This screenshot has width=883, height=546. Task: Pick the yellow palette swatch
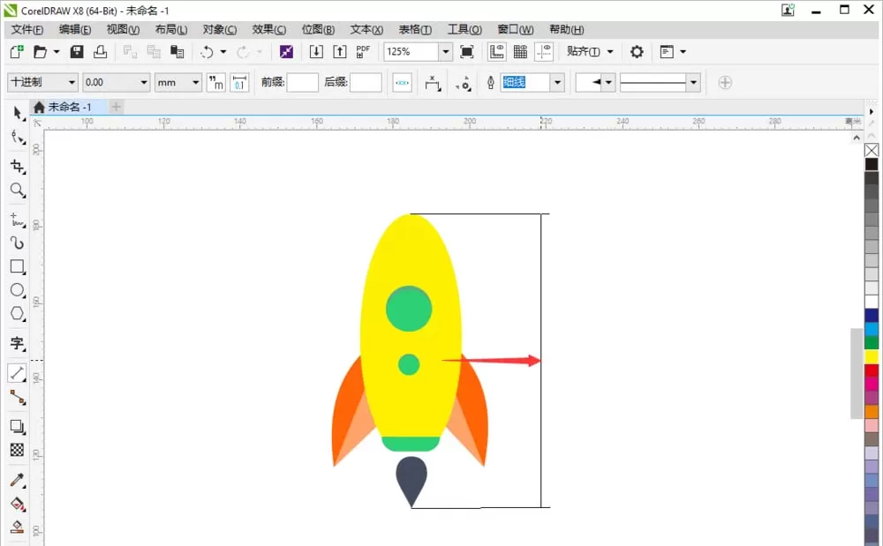tap(872, 356)
